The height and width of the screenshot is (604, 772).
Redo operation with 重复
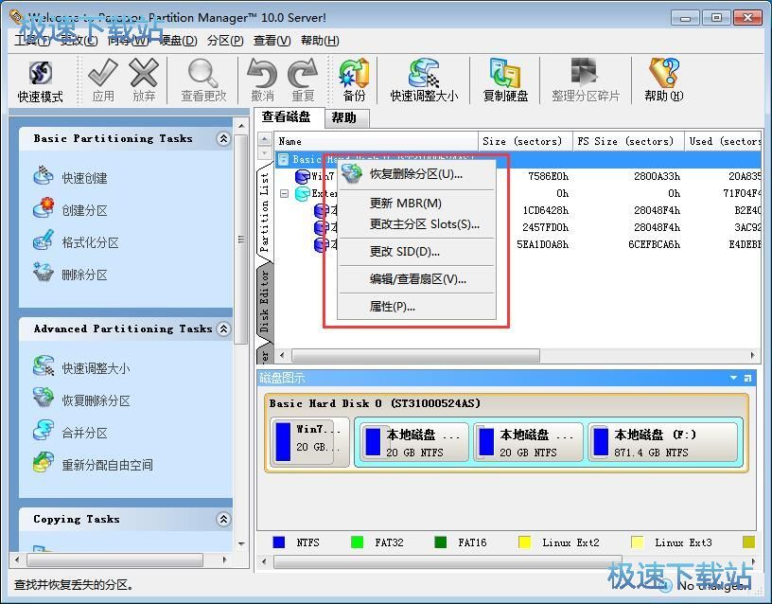(303, 81)
